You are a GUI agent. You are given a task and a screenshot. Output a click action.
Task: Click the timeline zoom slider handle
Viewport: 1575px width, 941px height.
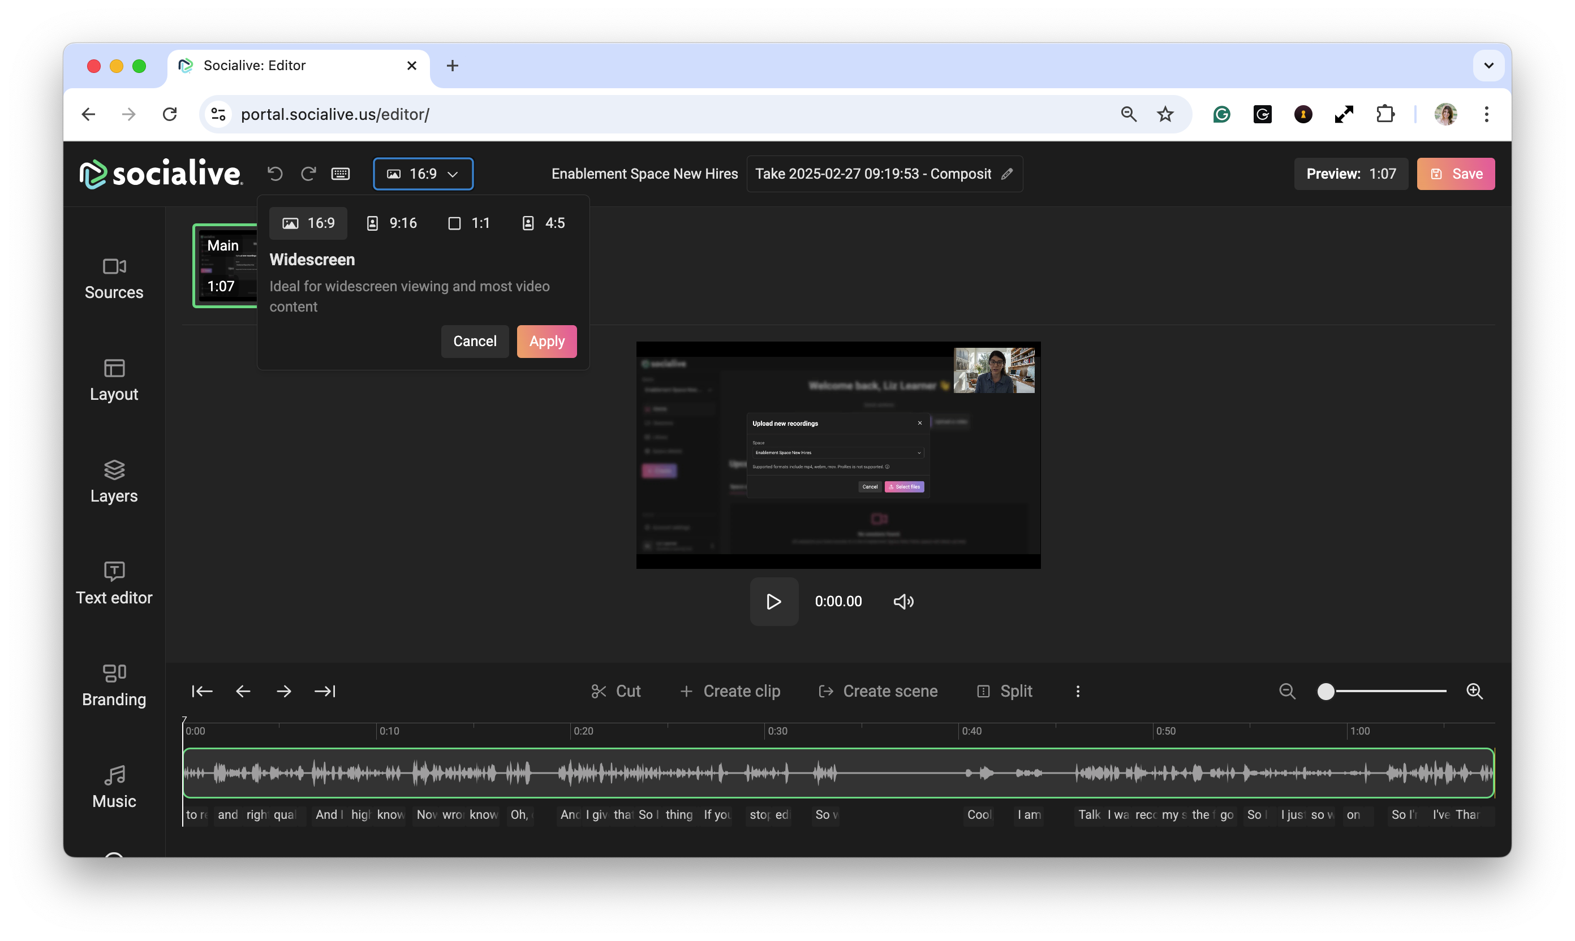tap(1326, 691)
